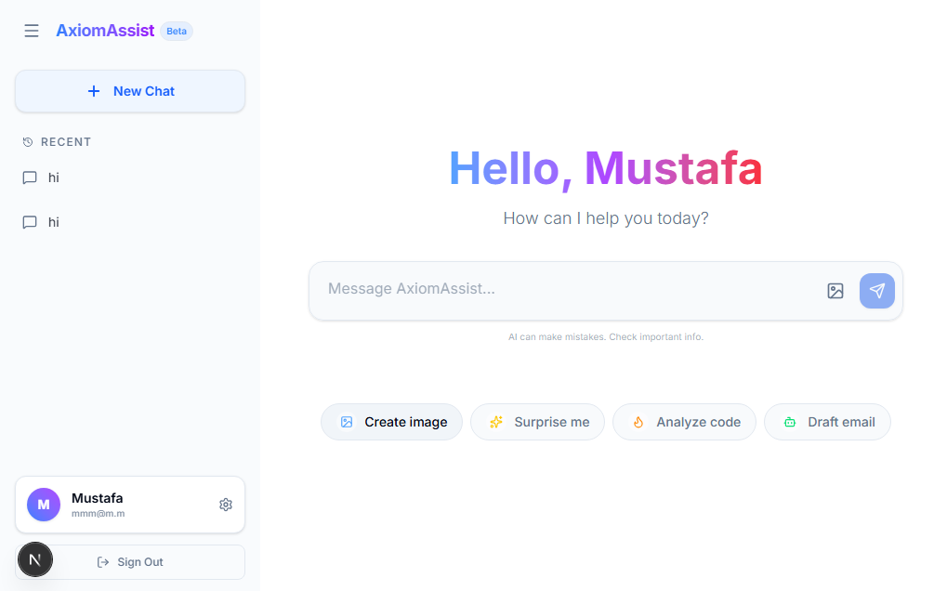This screenshot has width=947, height=591.
Task: Select the Draft email suggestion
Action: [827, 422]
